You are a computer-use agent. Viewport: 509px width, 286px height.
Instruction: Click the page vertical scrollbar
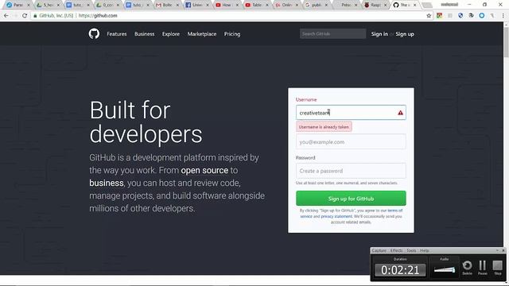click(506, 42)
